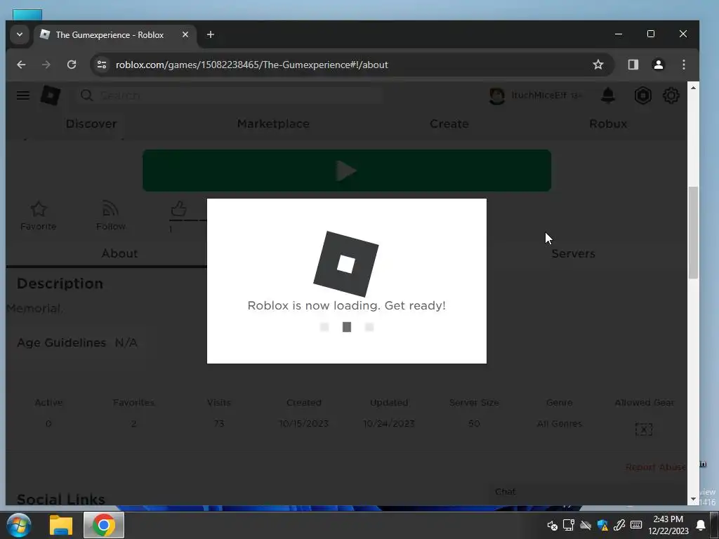The image size is (719, 539).
Task: Click the Roblox search field
Action: (x=230, y=95)
